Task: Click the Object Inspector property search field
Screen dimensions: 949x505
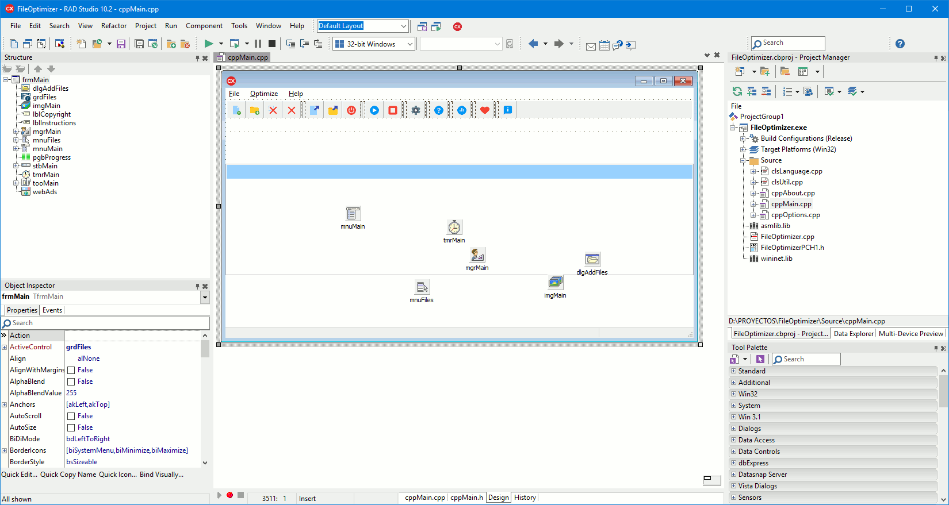Action: point(105,323)
